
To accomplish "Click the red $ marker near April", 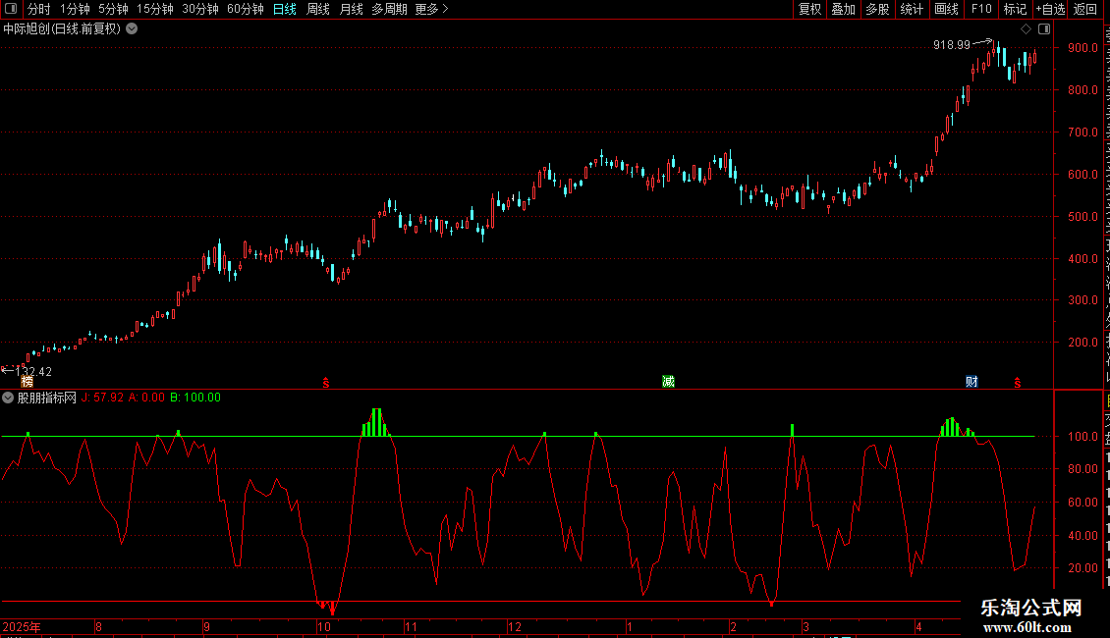I will [x=1018, y=383].
